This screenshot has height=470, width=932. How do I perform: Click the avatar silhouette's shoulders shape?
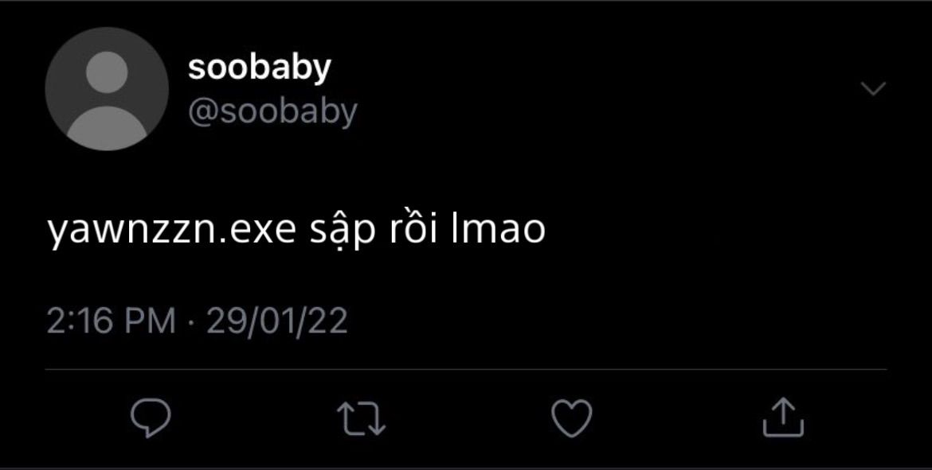point(107,127)
